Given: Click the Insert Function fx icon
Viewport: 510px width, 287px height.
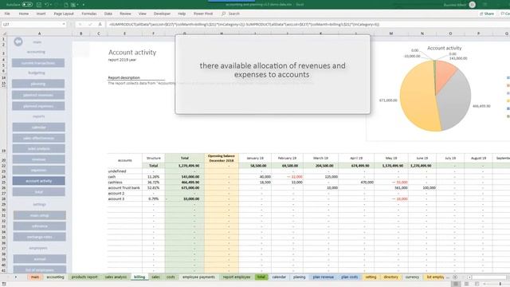Looking at the screenshot, I should pyautogui.click(x=100, y=25).
